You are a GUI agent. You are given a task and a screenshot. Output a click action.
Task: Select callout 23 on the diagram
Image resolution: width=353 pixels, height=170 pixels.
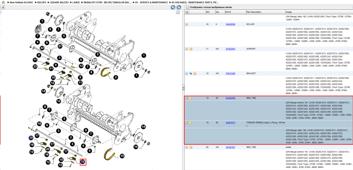coord(35,66)
